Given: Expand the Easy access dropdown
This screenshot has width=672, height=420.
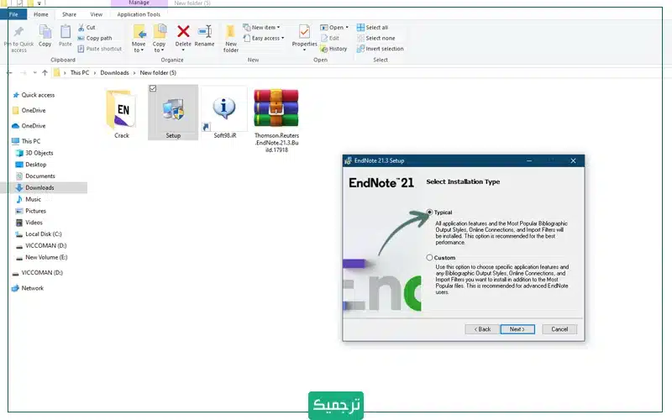Looking at the screenshot, I should click(x=264, y=38).
